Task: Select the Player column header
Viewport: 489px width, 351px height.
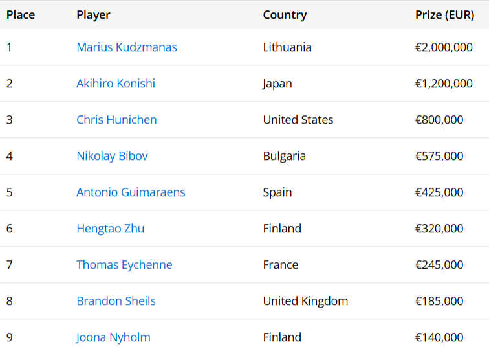Action: pos(93,15)
